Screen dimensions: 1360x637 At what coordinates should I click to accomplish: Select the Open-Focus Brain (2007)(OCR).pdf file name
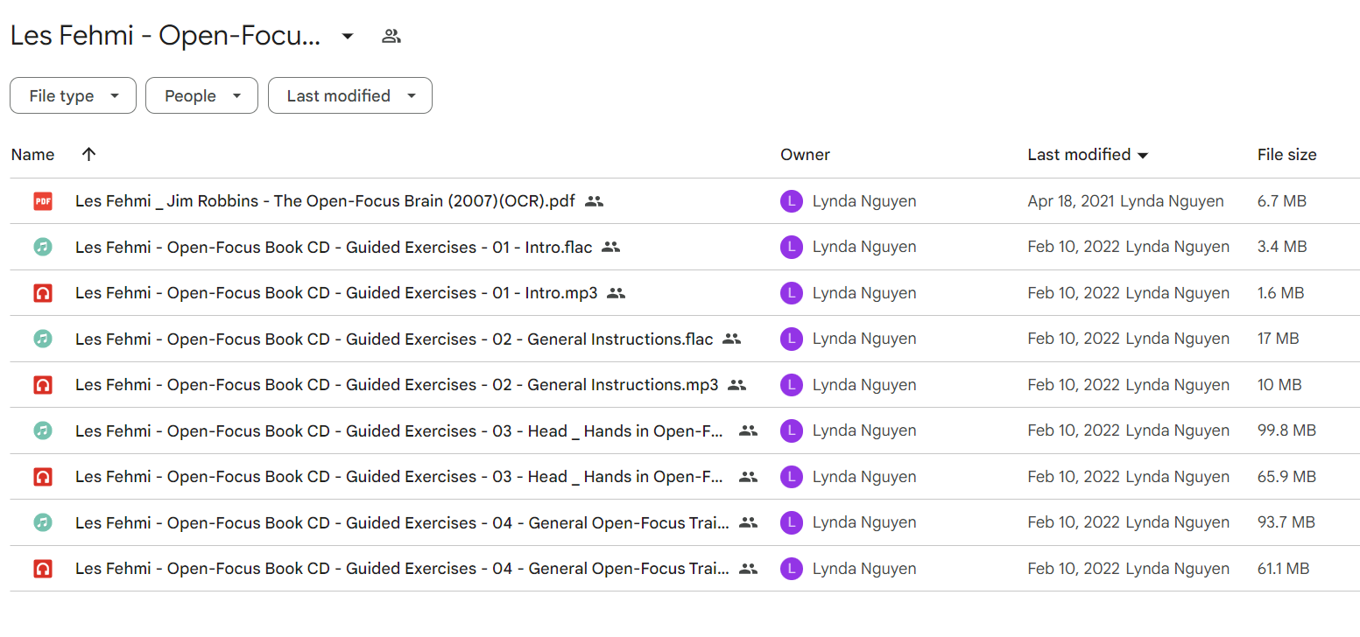coord(325,201)
